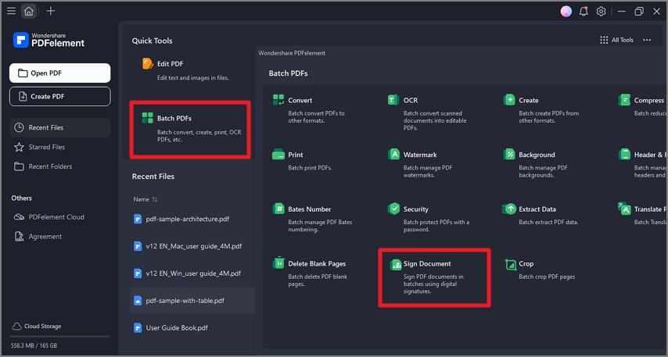Click the Create PDF button

point(60,97)
